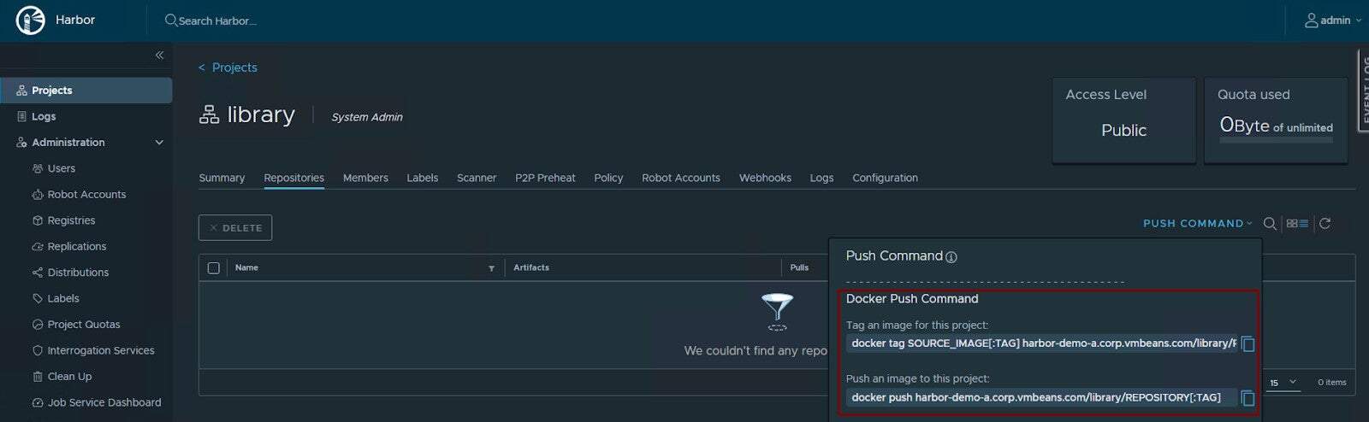Refresh the repositories list

pyautogui.click(x=1325, y=224)
